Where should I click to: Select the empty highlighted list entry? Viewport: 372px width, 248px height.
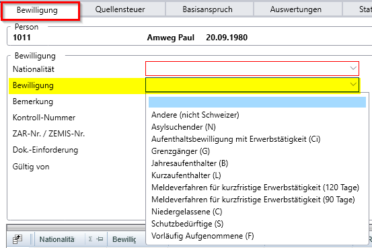pos(257,102)
